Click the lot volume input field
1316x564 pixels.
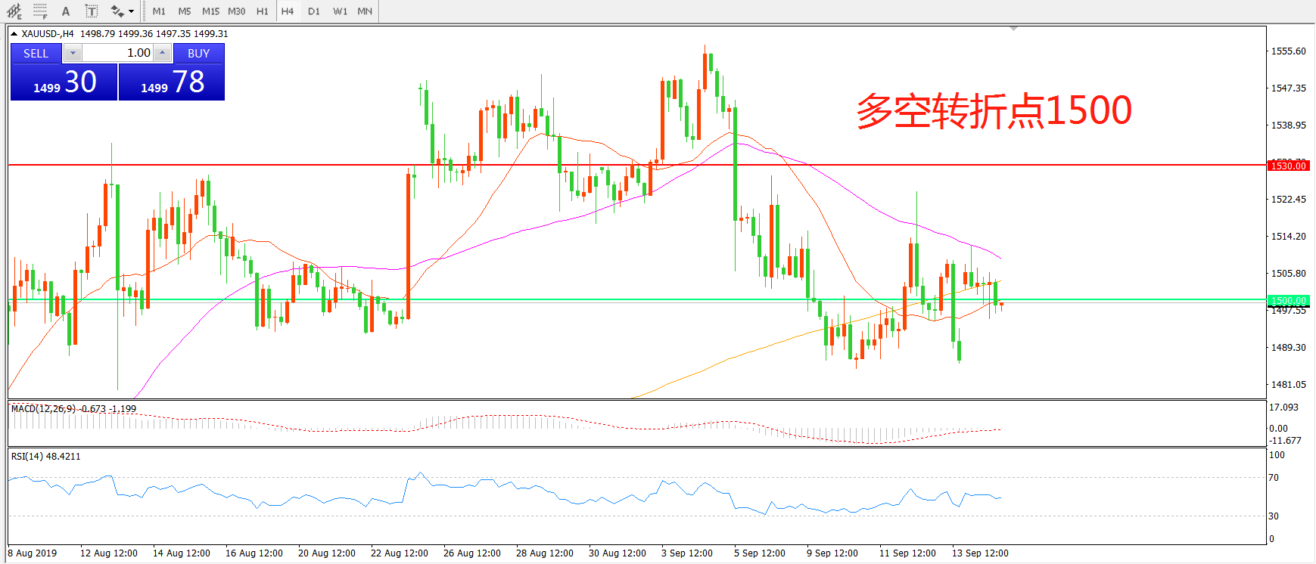point(117,53)
